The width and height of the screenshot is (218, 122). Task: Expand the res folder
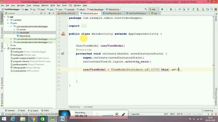[x=8, y=45]
